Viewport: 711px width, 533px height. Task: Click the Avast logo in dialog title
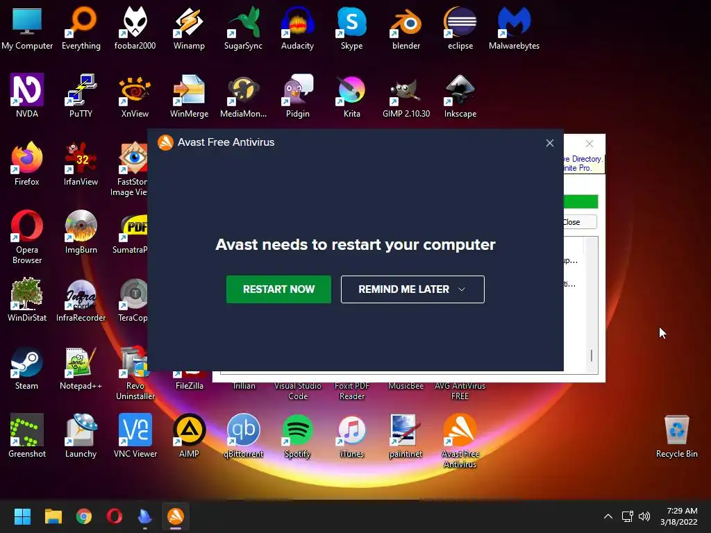point(165,142)
